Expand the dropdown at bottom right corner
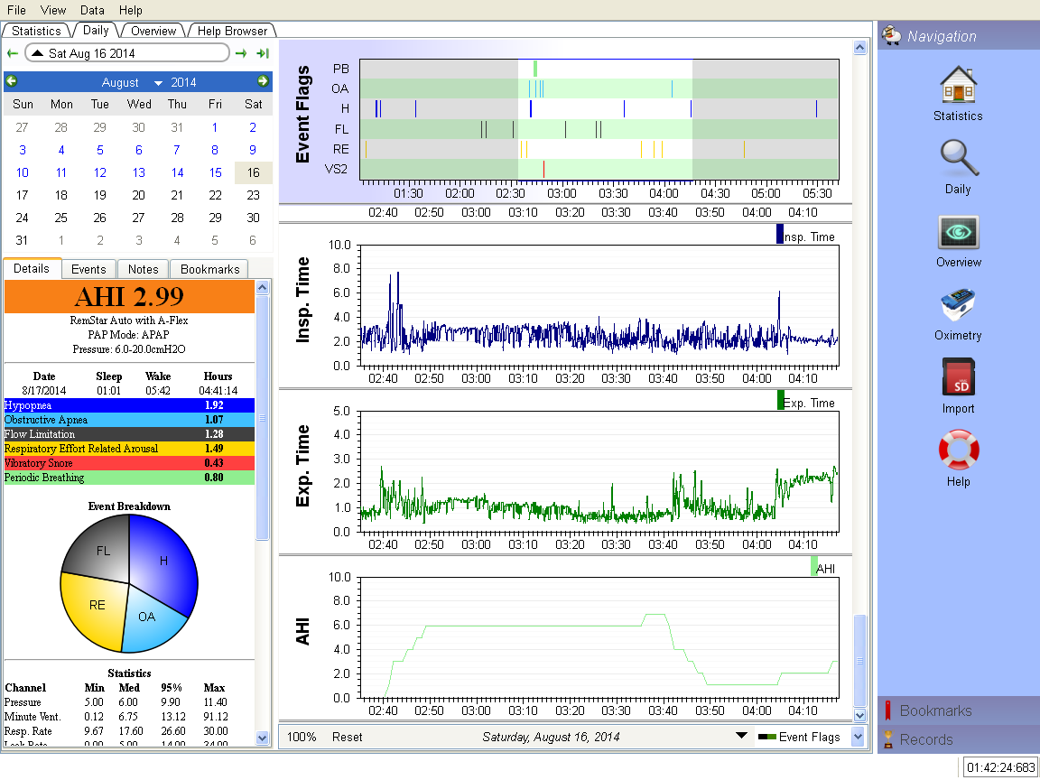Viewport: 1040px width, 780px height. click(858, 737)
